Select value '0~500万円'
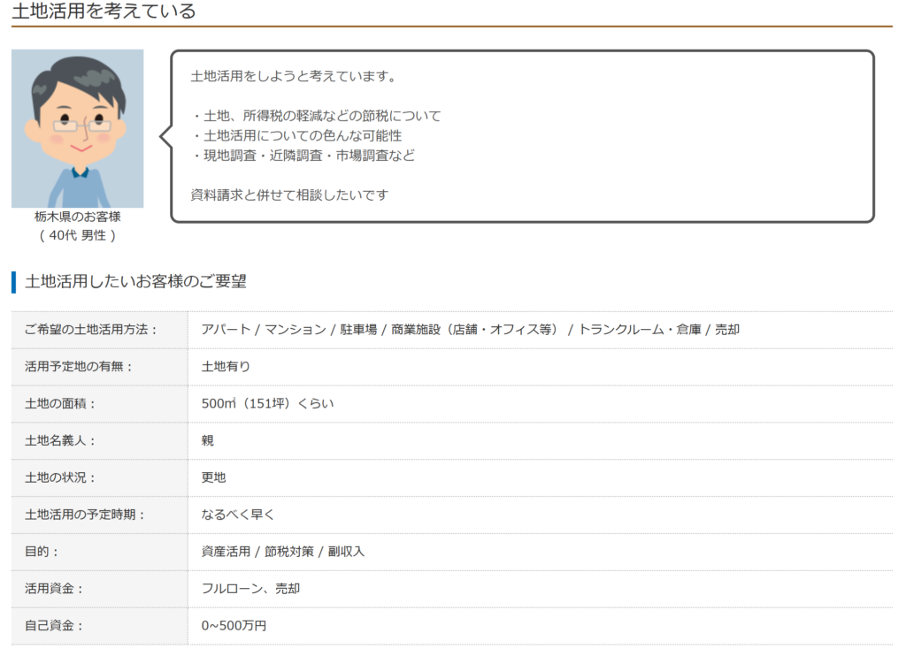This screenshot has height=656, width=906. tap(234, 625)
